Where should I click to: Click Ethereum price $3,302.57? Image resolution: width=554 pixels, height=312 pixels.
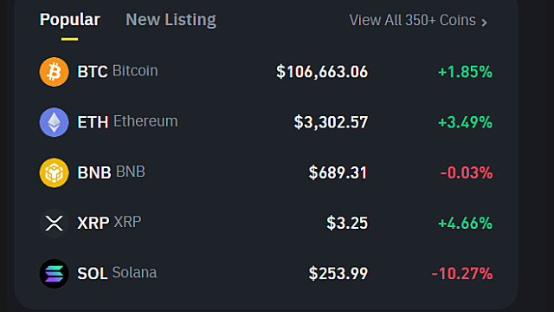(x=331, y=122)
